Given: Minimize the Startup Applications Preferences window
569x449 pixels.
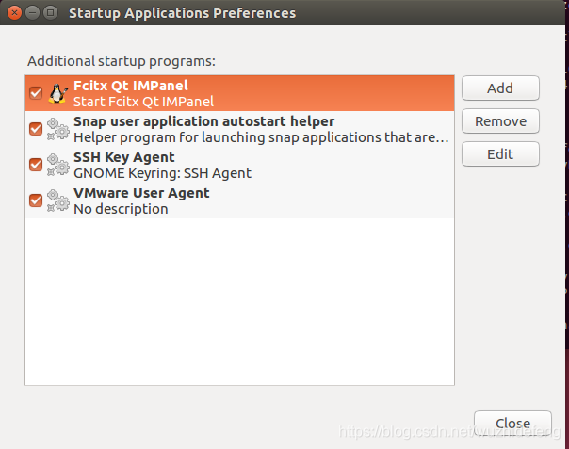Looking at the screenshot, I should tap(33, 13).
